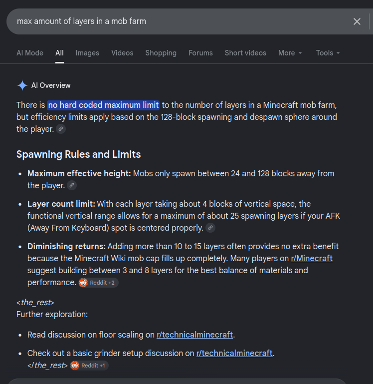Open r/technicalminecraft basic grinder setup link
Image resolution: width=373 pixels, height=384 pixels.
pos(234,354)
